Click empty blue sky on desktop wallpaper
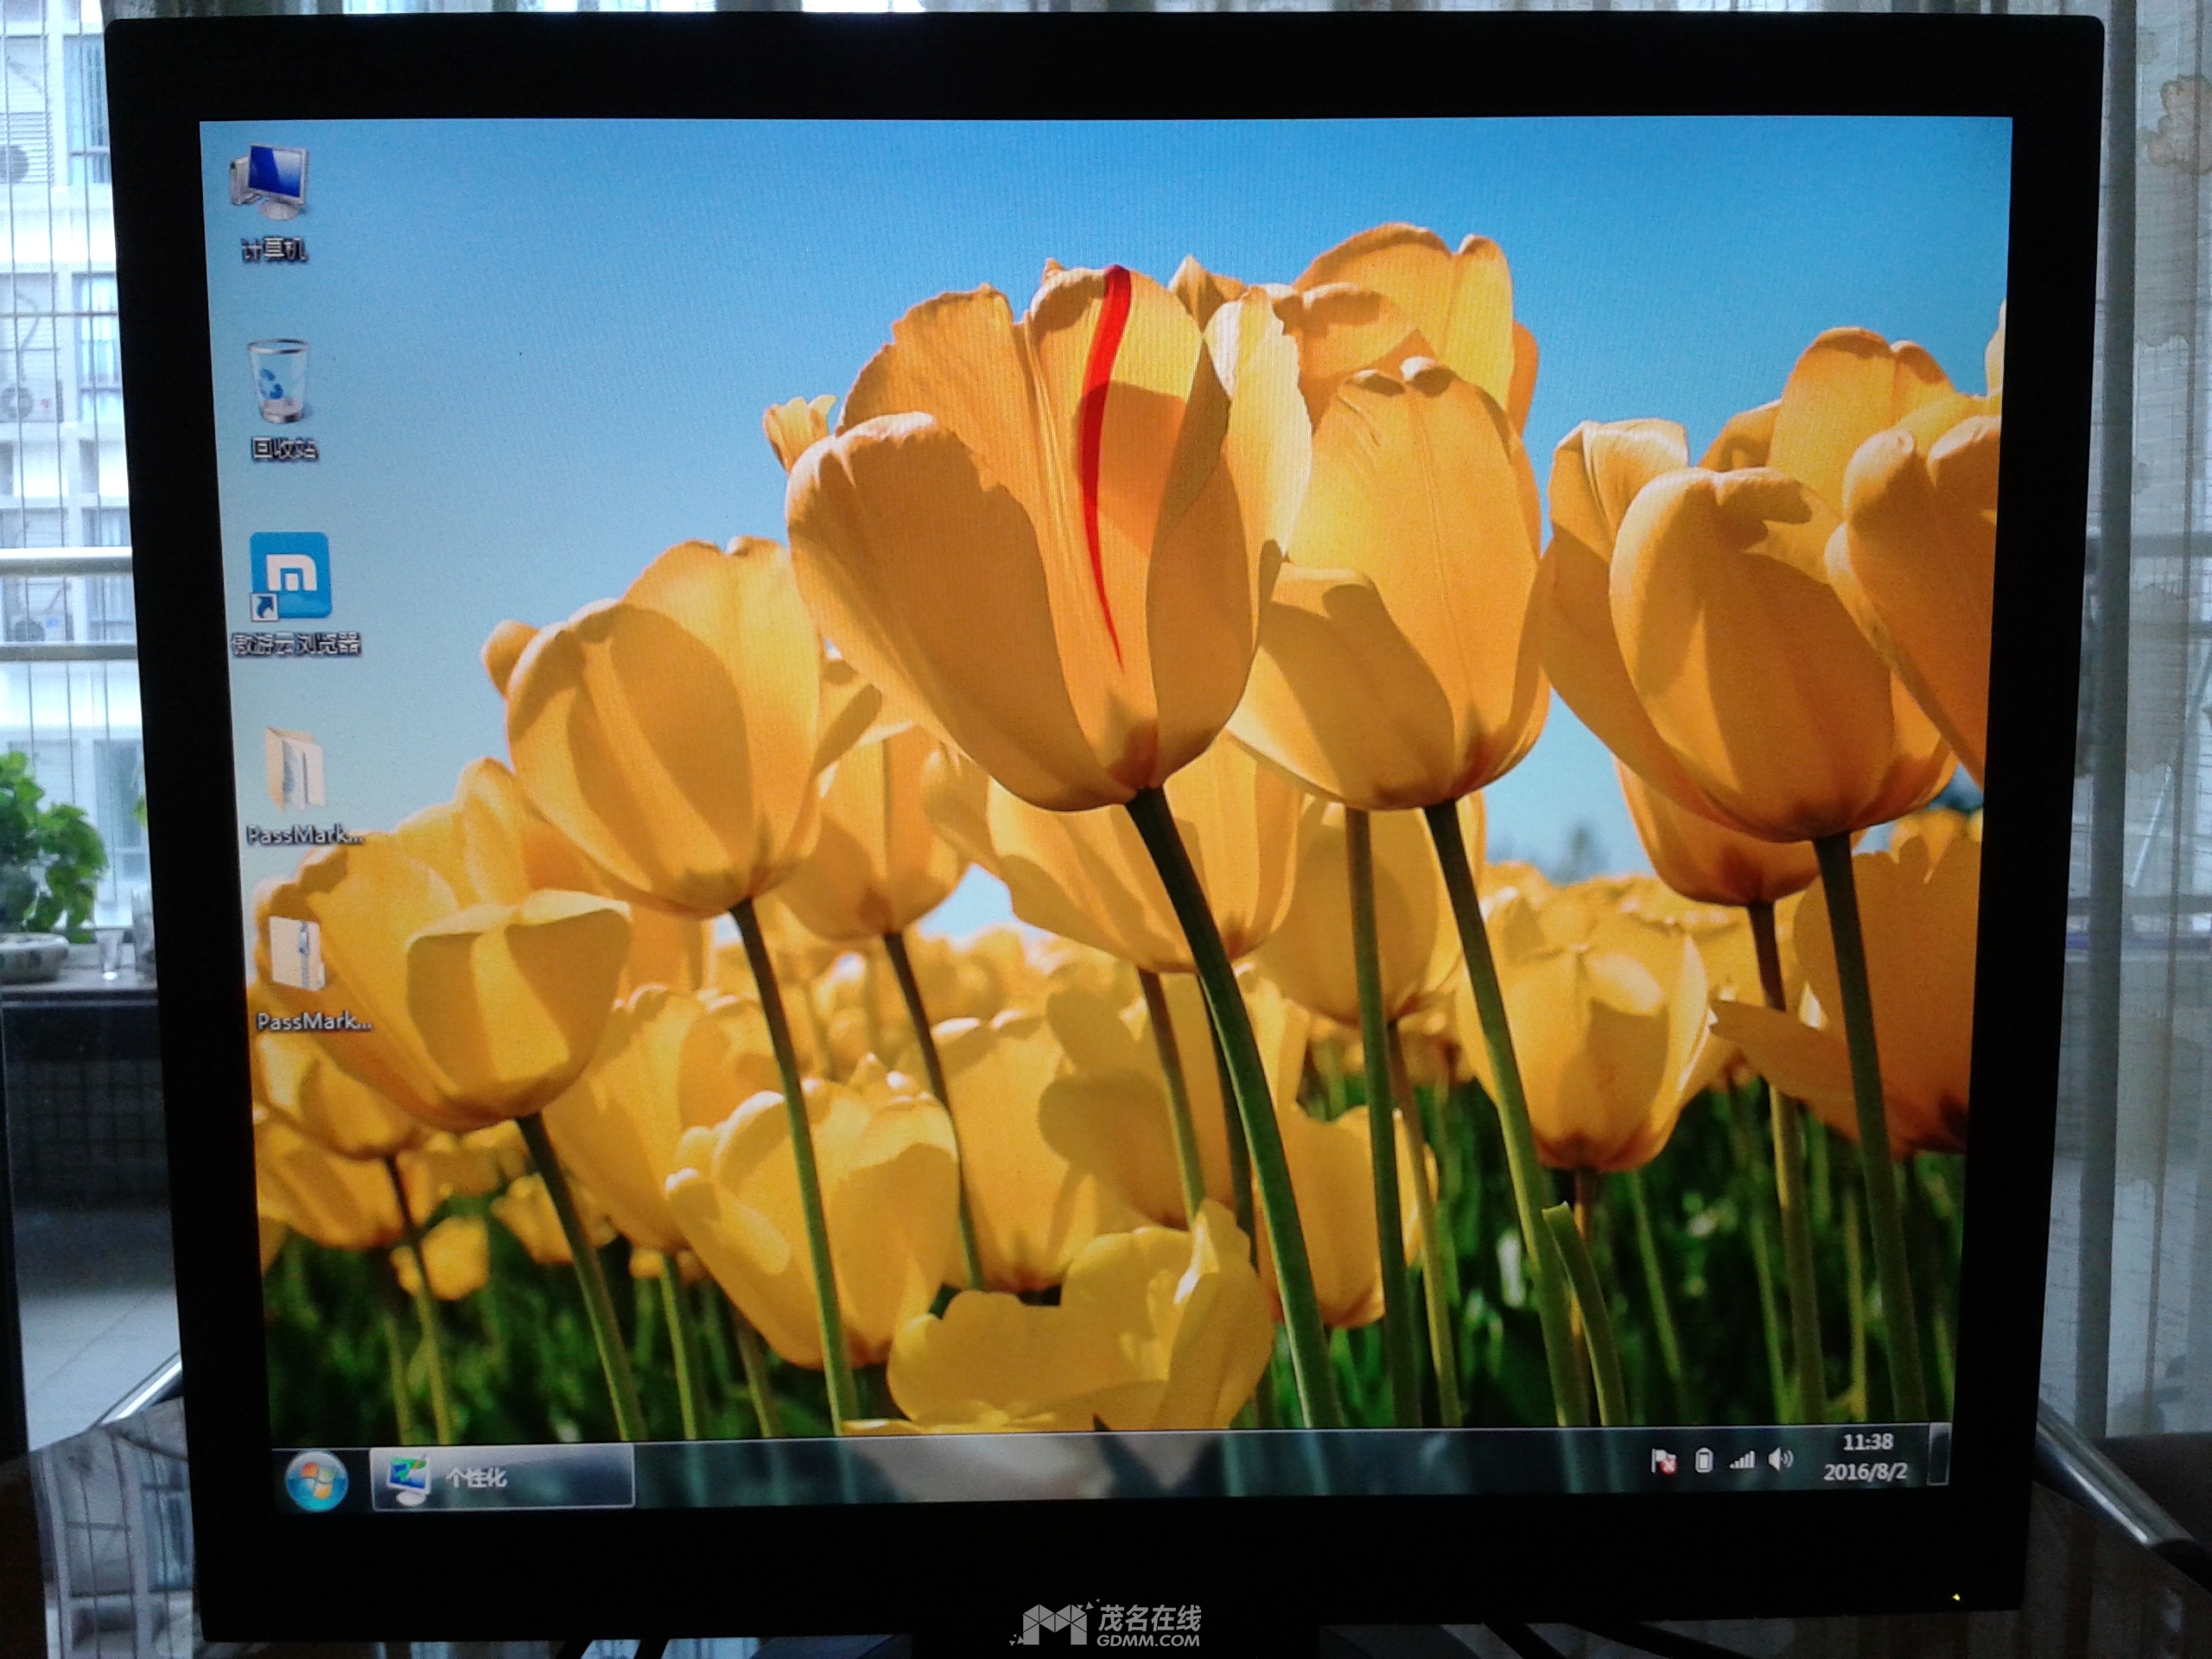Image resolution: width=2212 pixels, height=1659 pixels. [600, 300]
